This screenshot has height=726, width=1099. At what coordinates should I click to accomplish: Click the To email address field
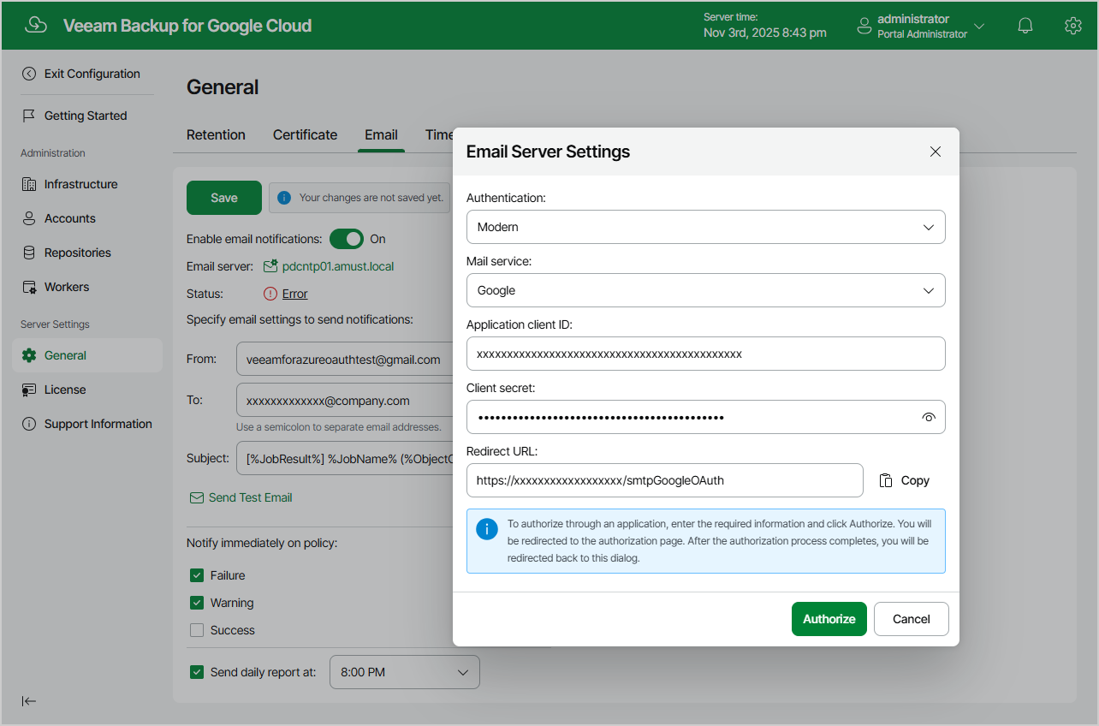[x=344, y=400]
